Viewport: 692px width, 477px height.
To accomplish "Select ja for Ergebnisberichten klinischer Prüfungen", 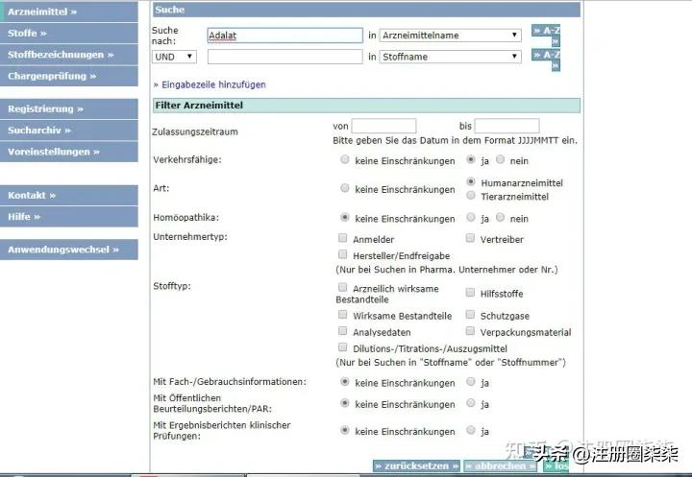I will [x=471, y=430].
